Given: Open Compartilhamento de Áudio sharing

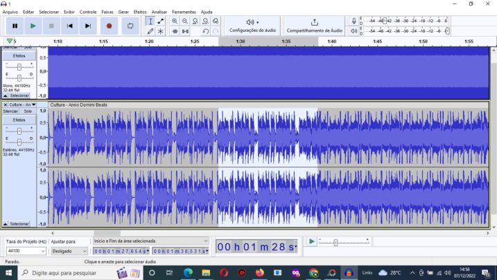Looking at the screenshot, I should click(x=314, y=26).
